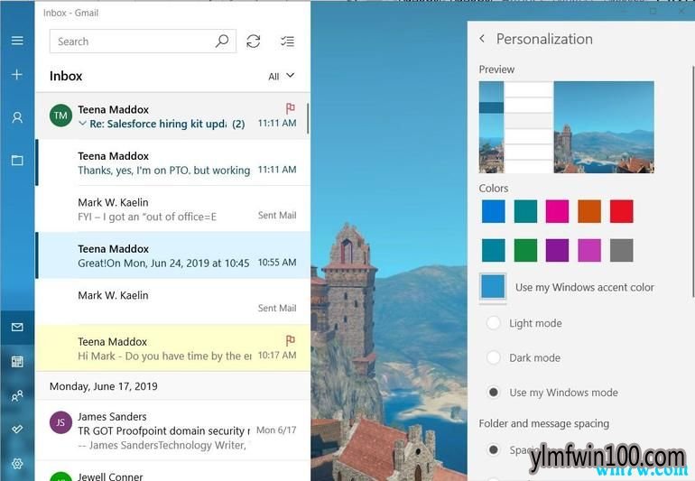Open To Do checkmark icon
Image resolution: width=695 pixels, height=481 pixels.
17,430
